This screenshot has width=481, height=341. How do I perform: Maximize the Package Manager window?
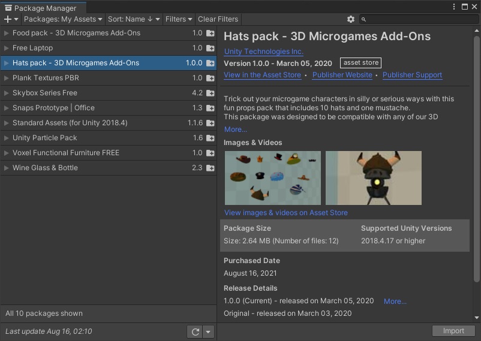[465, 7]
